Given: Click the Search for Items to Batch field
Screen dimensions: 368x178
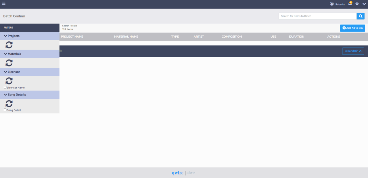Looking at the screenshot, I should point(318,16).
